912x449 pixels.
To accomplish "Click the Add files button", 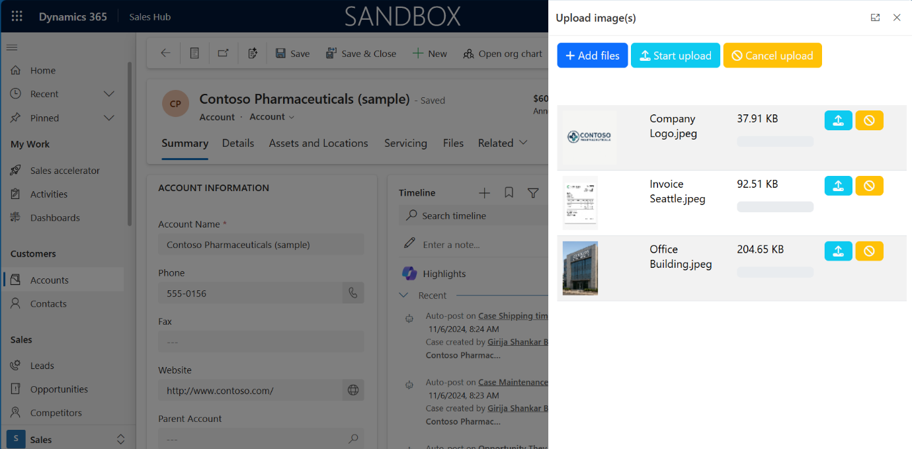I will [x=593, y=56].
